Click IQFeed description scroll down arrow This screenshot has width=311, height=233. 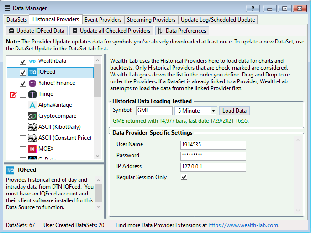pyautogui.click(x=98, y=206)
